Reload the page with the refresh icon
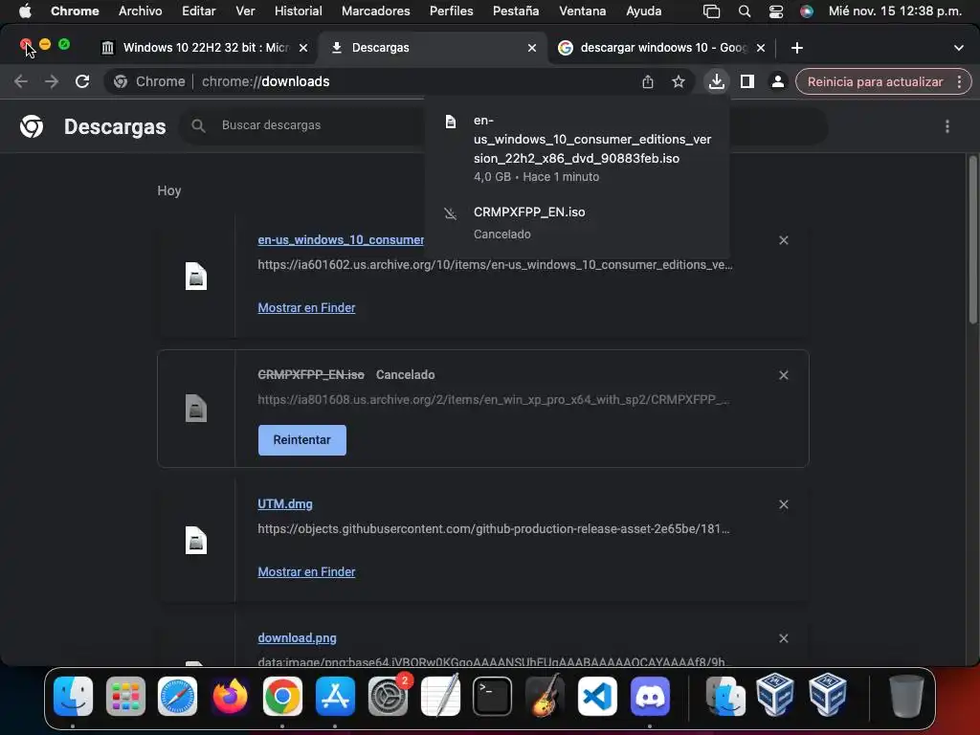 pos(82,81)
